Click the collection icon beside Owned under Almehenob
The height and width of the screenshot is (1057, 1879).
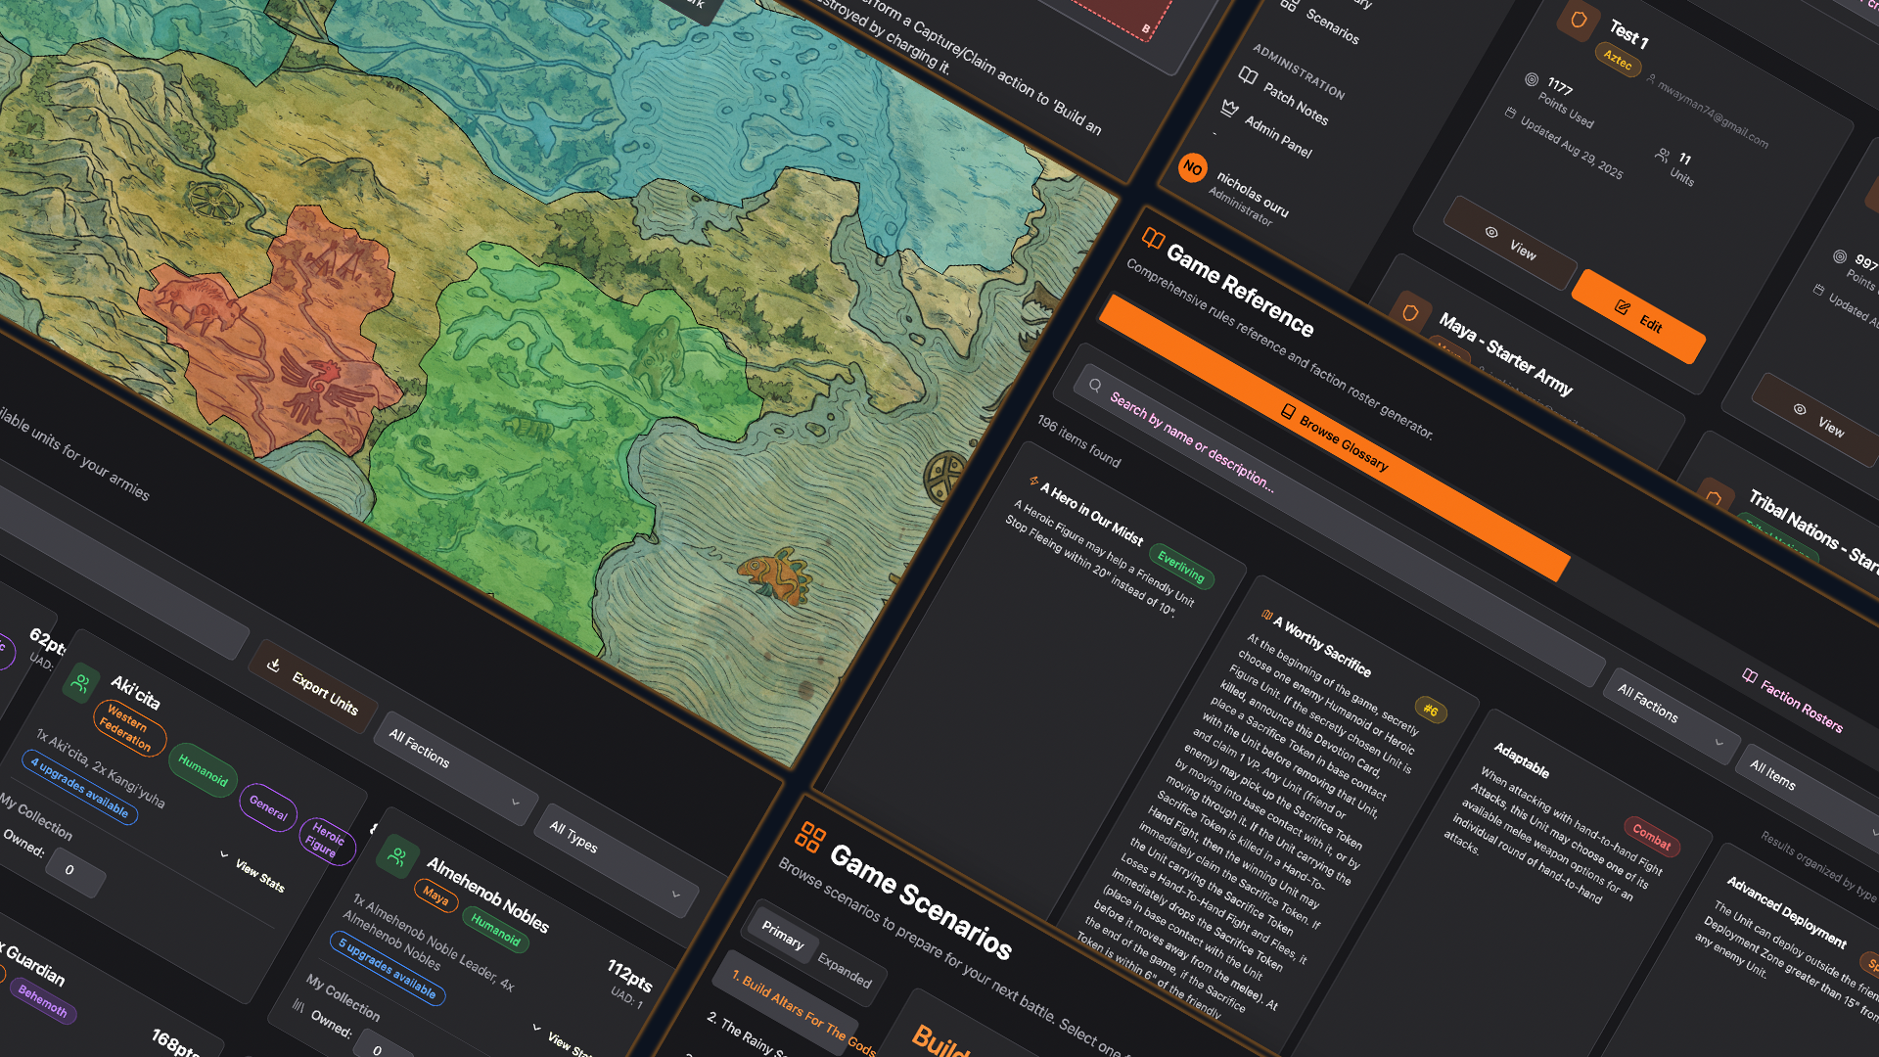[298, 1006]
